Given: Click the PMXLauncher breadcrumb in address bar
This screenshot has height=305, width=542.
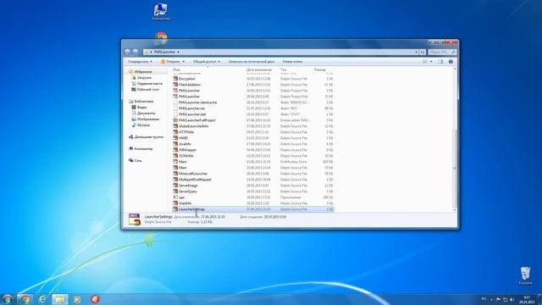Looking at the screenshot, I should click(164, 52).
